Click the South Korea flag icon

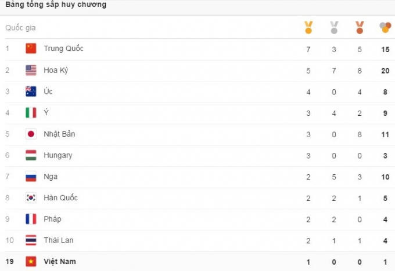pos(31,197)
